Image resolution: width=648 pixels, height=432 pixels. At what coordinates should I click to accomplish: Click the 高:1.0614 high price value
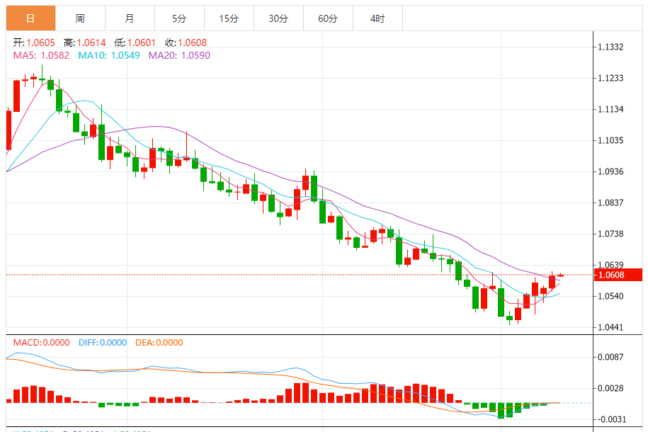point(85,42)
